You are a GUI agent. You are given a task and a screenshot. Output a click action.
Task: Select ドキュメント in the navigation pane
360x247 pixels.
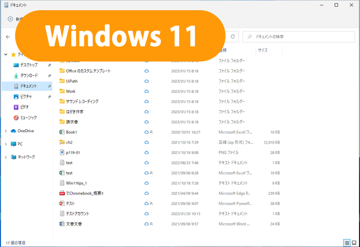(27, 86)
